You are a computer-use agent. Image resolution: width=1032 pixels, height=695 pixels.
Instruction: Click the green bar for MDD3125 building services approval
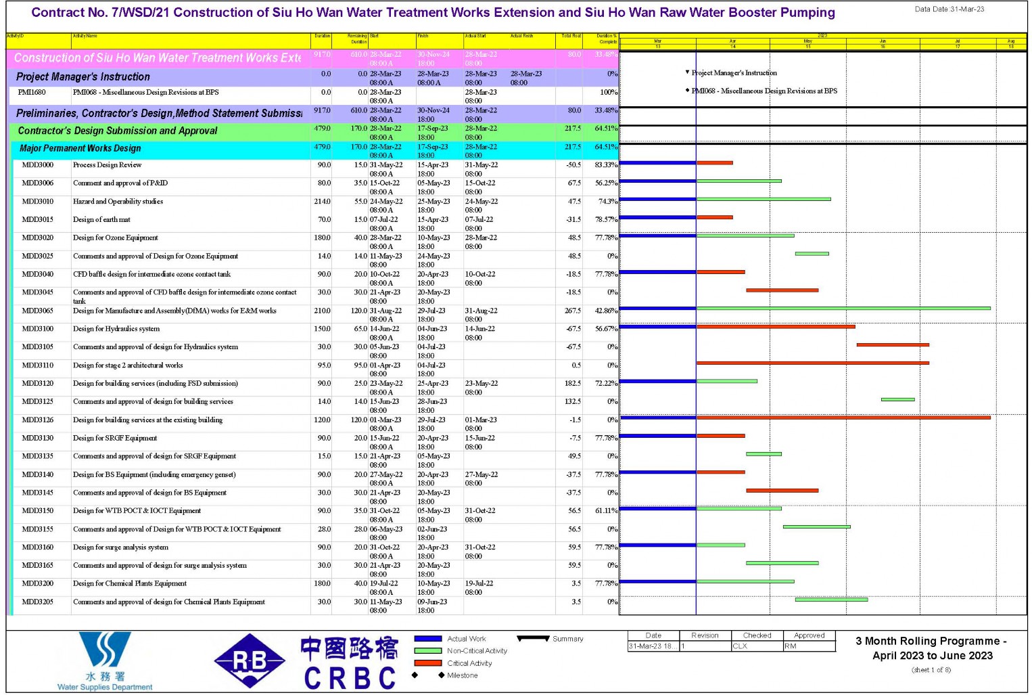click(898, 400)
